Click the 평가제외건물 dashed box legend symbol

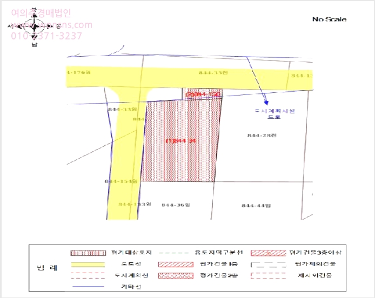[x=269, y=265]
